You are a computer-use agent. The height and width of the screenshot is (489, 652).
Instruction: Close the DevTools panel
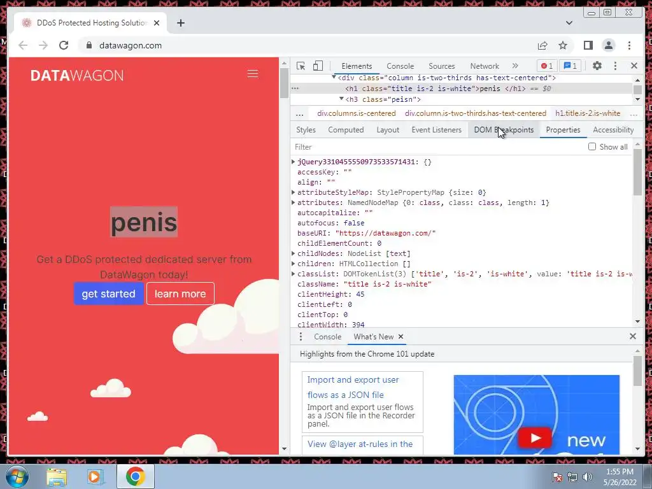click(634, 66)
